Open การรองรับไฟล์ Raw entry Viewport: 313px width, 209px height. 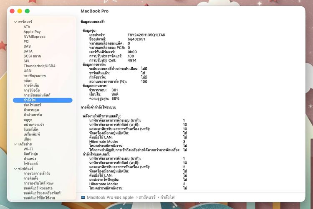[38, 183]
